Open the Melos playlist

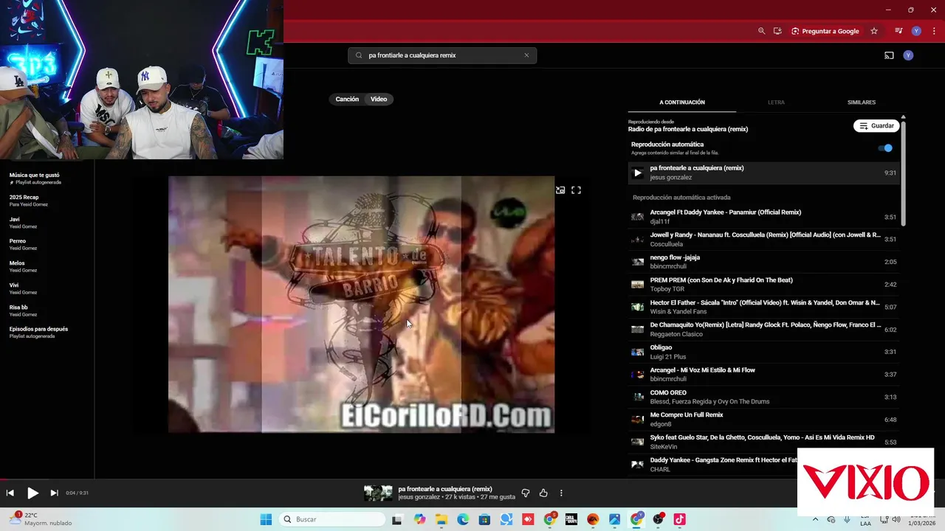coord(23,266)
